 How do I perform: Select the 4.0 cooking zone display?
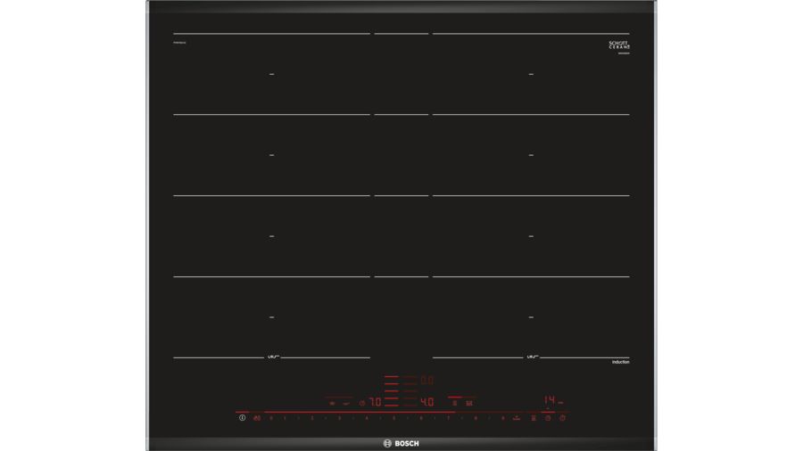click(427, 402)
